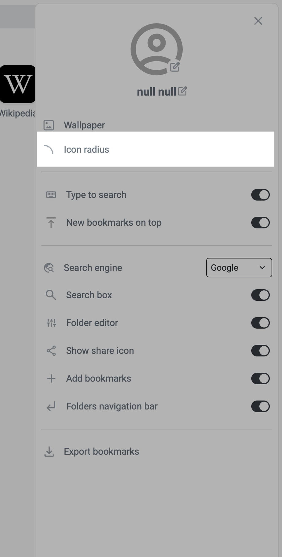
Task: Turn off the Add bookmarks toggle
Action: [260, 378]
